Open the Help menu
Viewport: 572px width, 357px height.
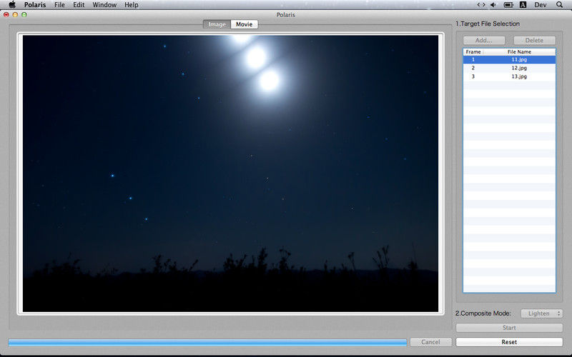tap(132, 5)
